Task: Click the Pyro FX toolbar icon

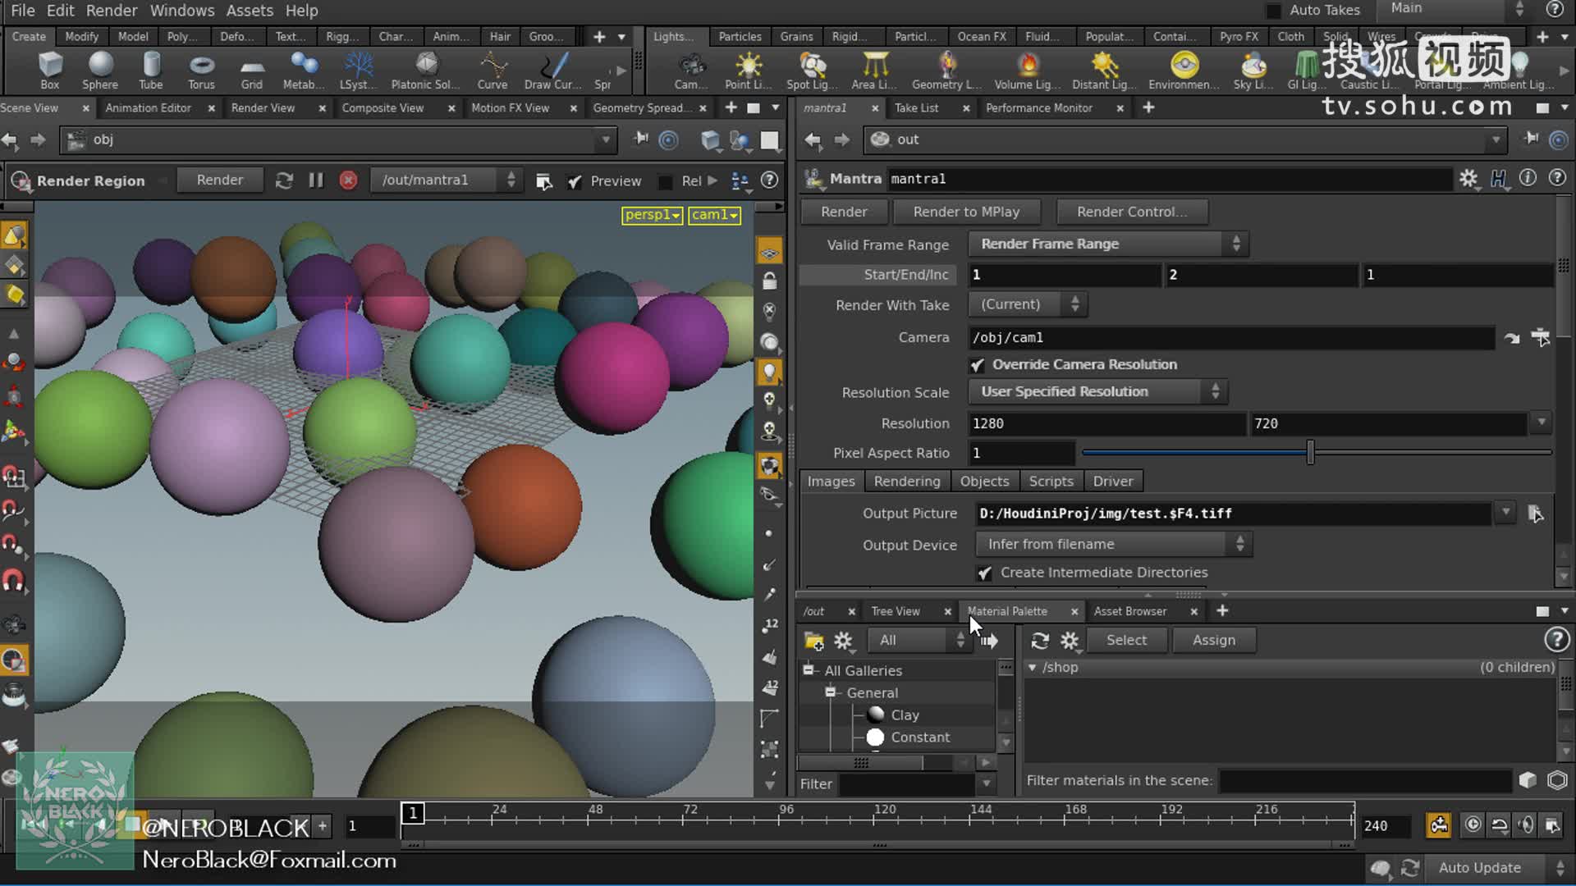Action: click(x=1237, y=36)
